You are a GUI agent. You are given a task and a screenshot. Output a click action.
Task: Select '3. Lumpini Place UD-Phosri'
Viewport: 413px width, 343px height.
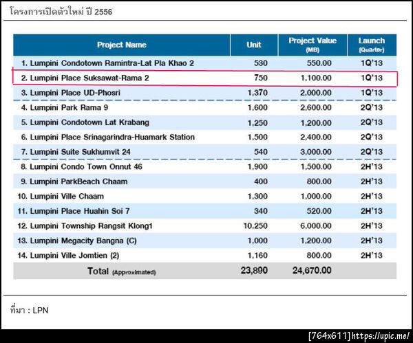click(71, 93)
